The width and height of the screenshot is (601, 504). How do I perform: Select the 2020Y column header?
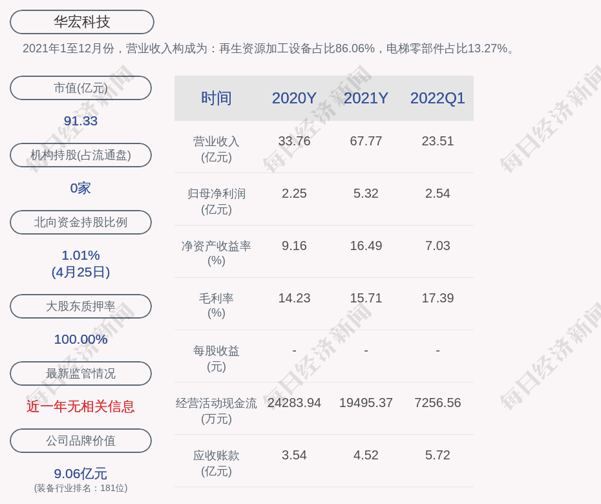click(x=294, y=98)
